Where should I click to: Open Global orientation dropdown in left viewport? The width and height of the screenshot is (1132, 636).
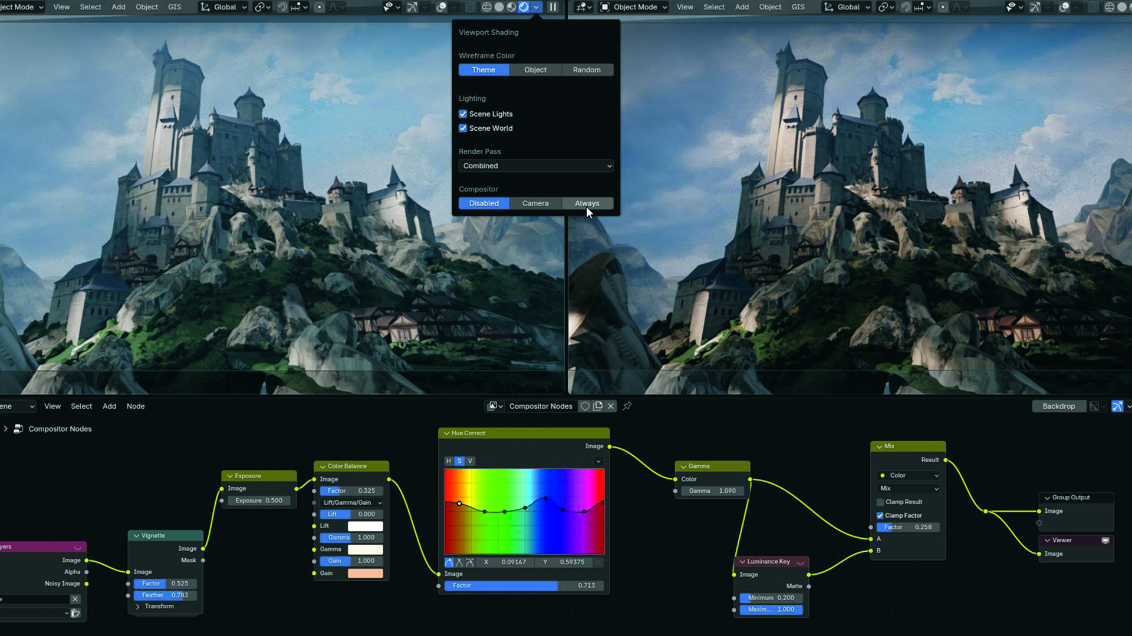tap(224, 7)
